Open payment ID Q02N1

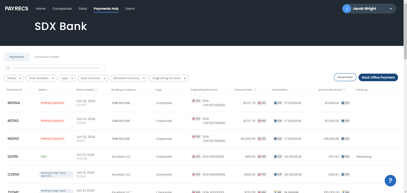pos(13,157)
